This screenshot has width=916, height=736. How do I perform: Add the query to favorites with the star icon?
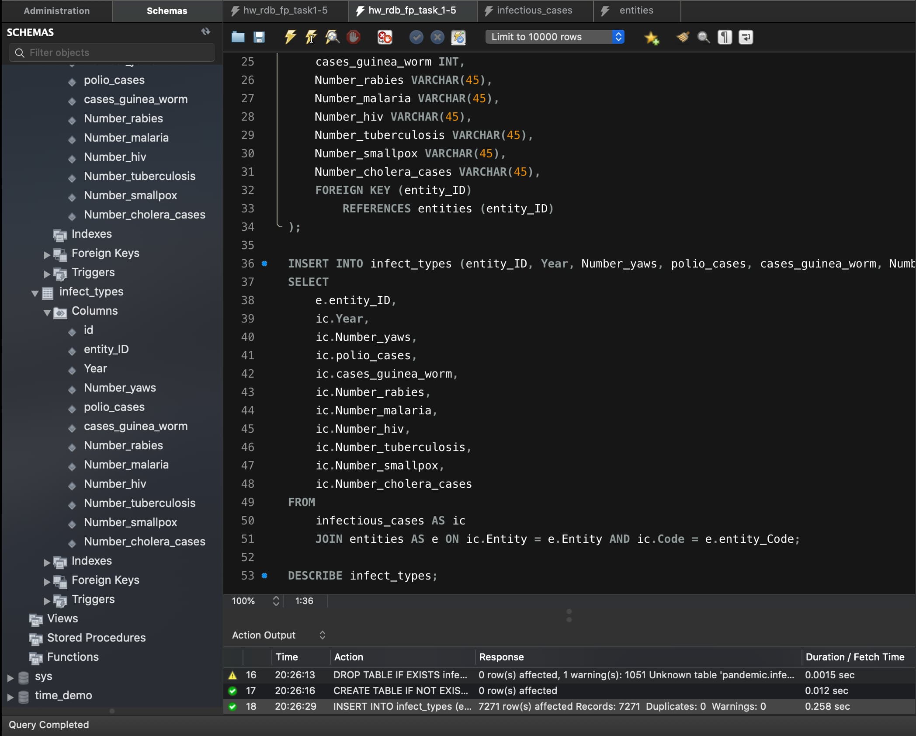(x=651, y=38)
